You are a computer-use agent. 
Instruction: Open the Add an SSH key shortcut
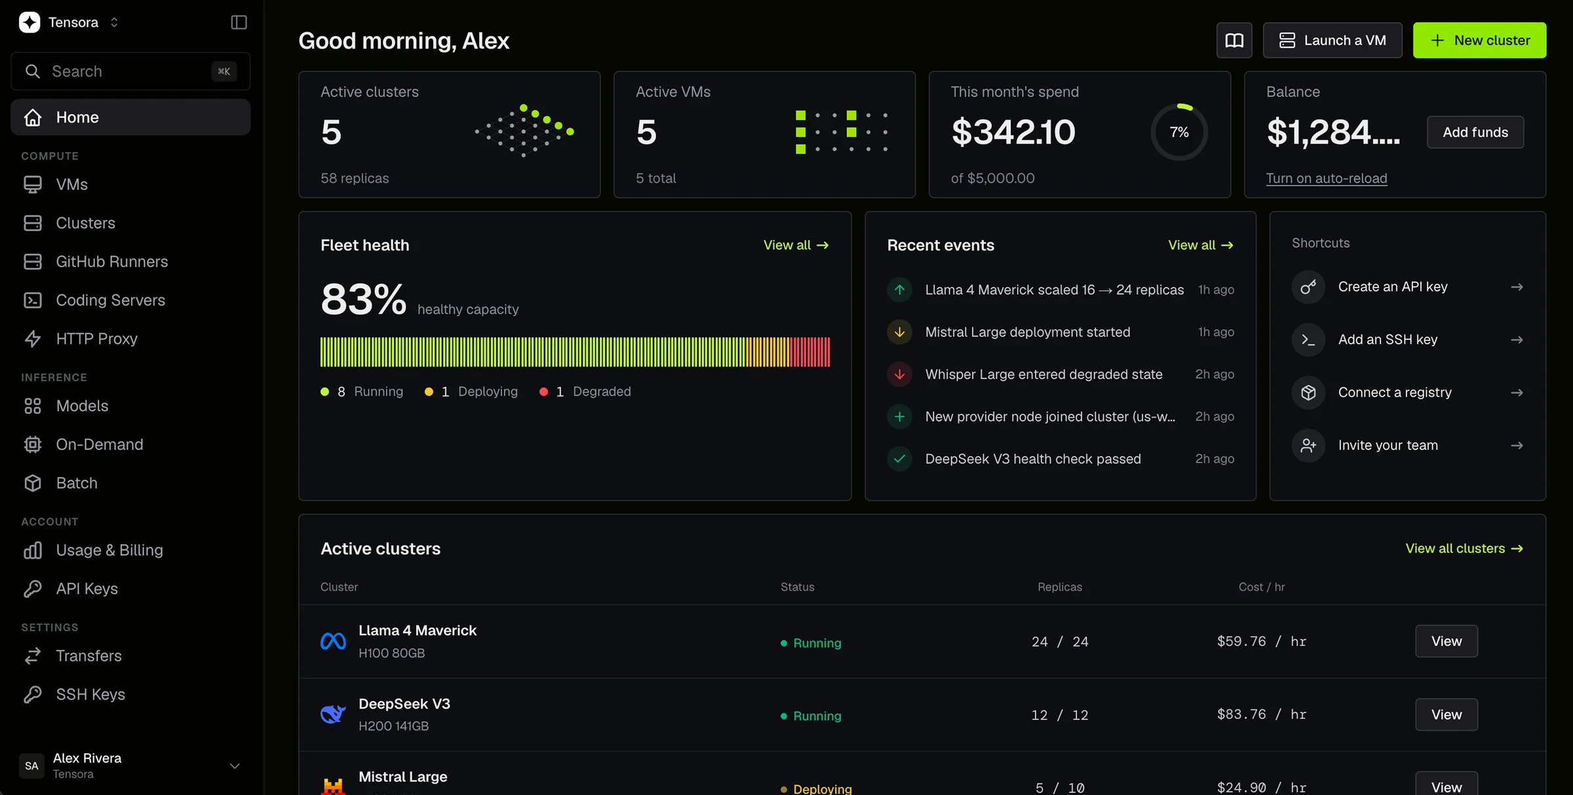coord(1408,340)
